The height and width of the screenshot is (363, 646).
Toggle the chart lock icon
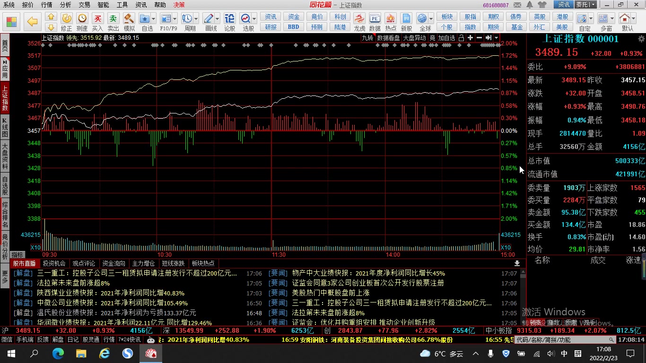tap(461, 38)
